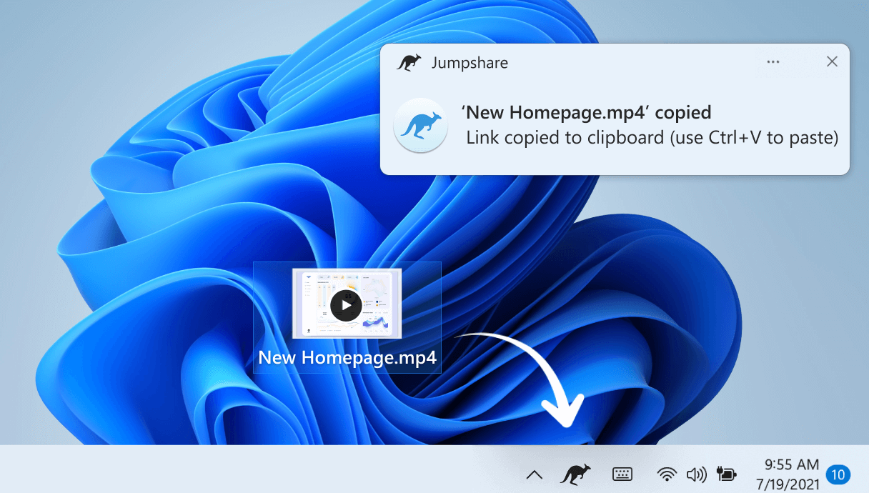869x493 pixels.
Task: Open the volume control in the taskbar
Action: [696, 474]
